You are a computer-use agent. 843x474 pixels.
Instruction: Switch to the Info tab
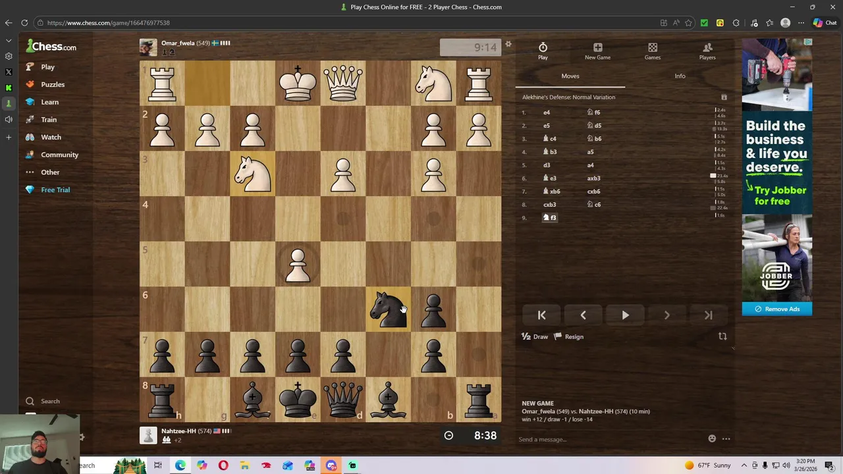680,76
